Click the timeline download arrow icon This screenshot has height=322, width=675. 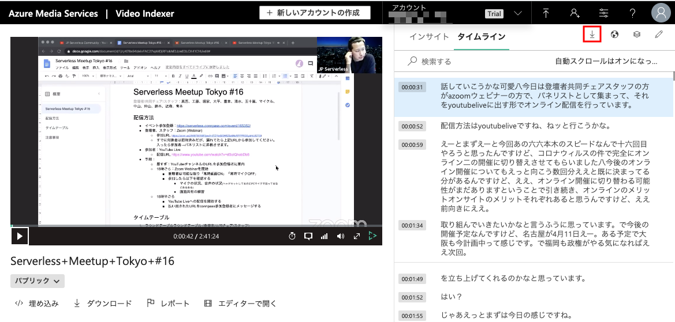[x=592, y=35]
